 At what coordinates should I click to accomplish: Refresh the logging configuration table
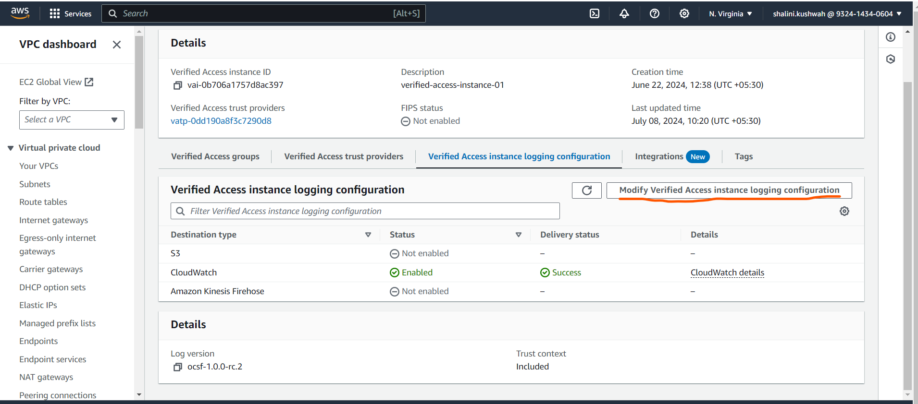click(587, 190)
